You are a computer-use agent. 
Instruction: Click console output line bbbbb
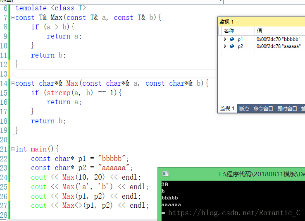(169, 198)
